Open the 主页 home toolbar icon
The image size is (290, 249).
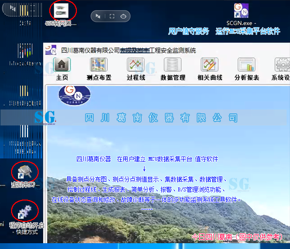pyautogui.click(x=62, y=65)
